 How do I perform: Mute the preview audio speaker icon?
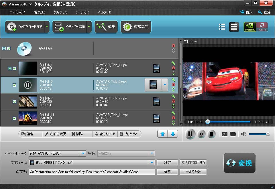point(243,134)
